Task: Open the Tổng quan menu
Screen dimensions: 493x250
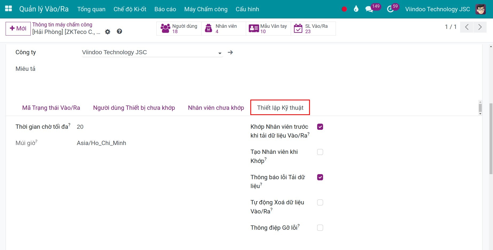Action: [x=91, y=9]
